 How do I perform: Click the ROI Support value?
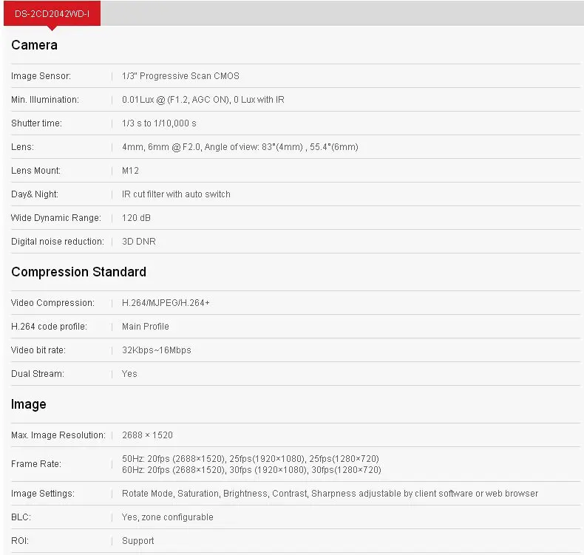pyautogui.click(x=138, y=541)
